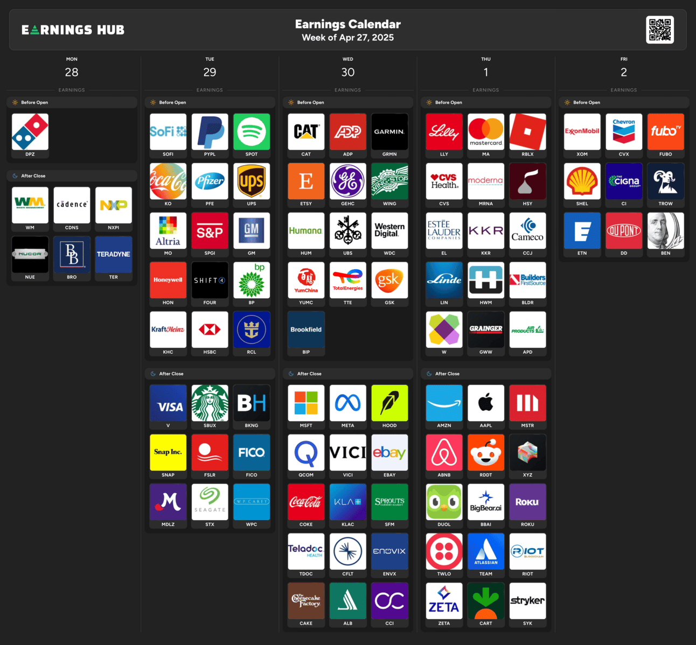Select the Snap Inc. SNAP logo

[168, 452]
